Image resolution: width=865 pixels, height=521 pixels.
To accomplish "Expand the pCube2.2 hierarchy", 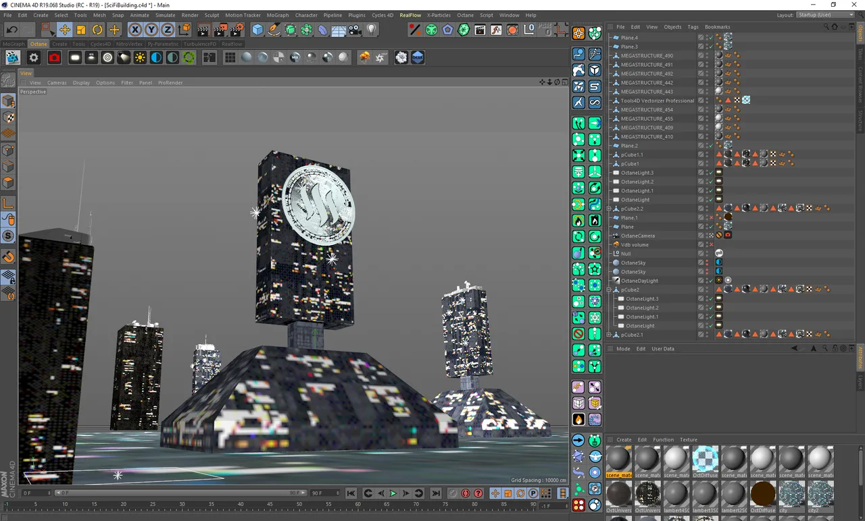I will pos(609,209).
